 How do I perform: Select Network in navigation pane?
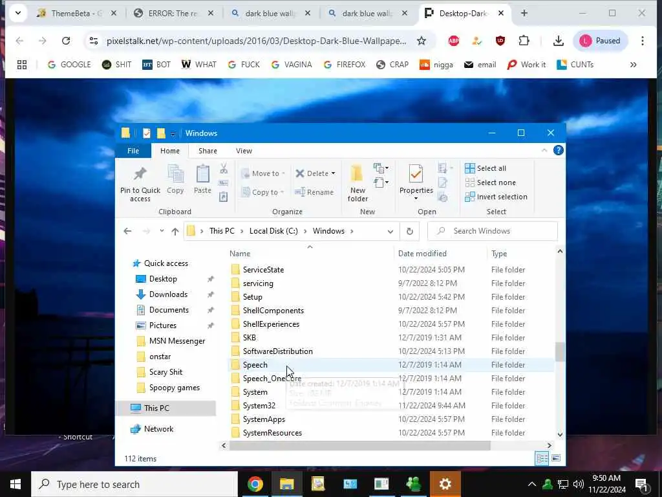pos(158,429)
